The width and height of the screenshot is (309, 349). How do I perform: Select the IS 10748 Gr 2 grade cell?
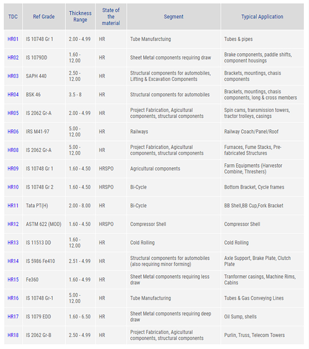(44, 187)
